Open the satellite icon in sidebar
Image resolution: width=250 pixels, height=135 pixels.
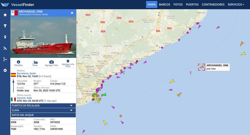[5, 48]
